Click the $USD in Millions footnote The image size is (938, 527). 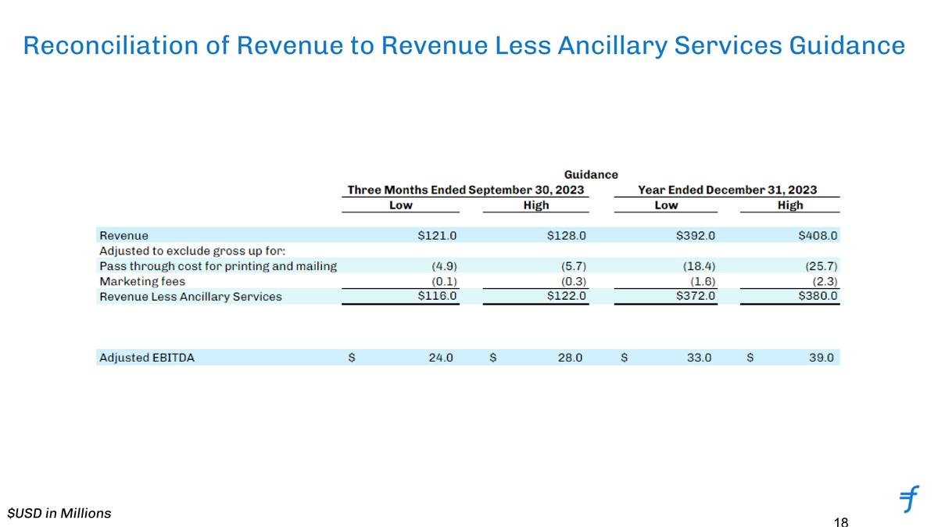pos(59,513)
